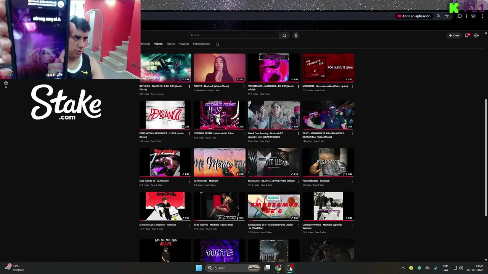The width and height of the screenshot is (488, 274).
Task: Open options menu for Menores Con Tambores video
Action: click(189, 225)
